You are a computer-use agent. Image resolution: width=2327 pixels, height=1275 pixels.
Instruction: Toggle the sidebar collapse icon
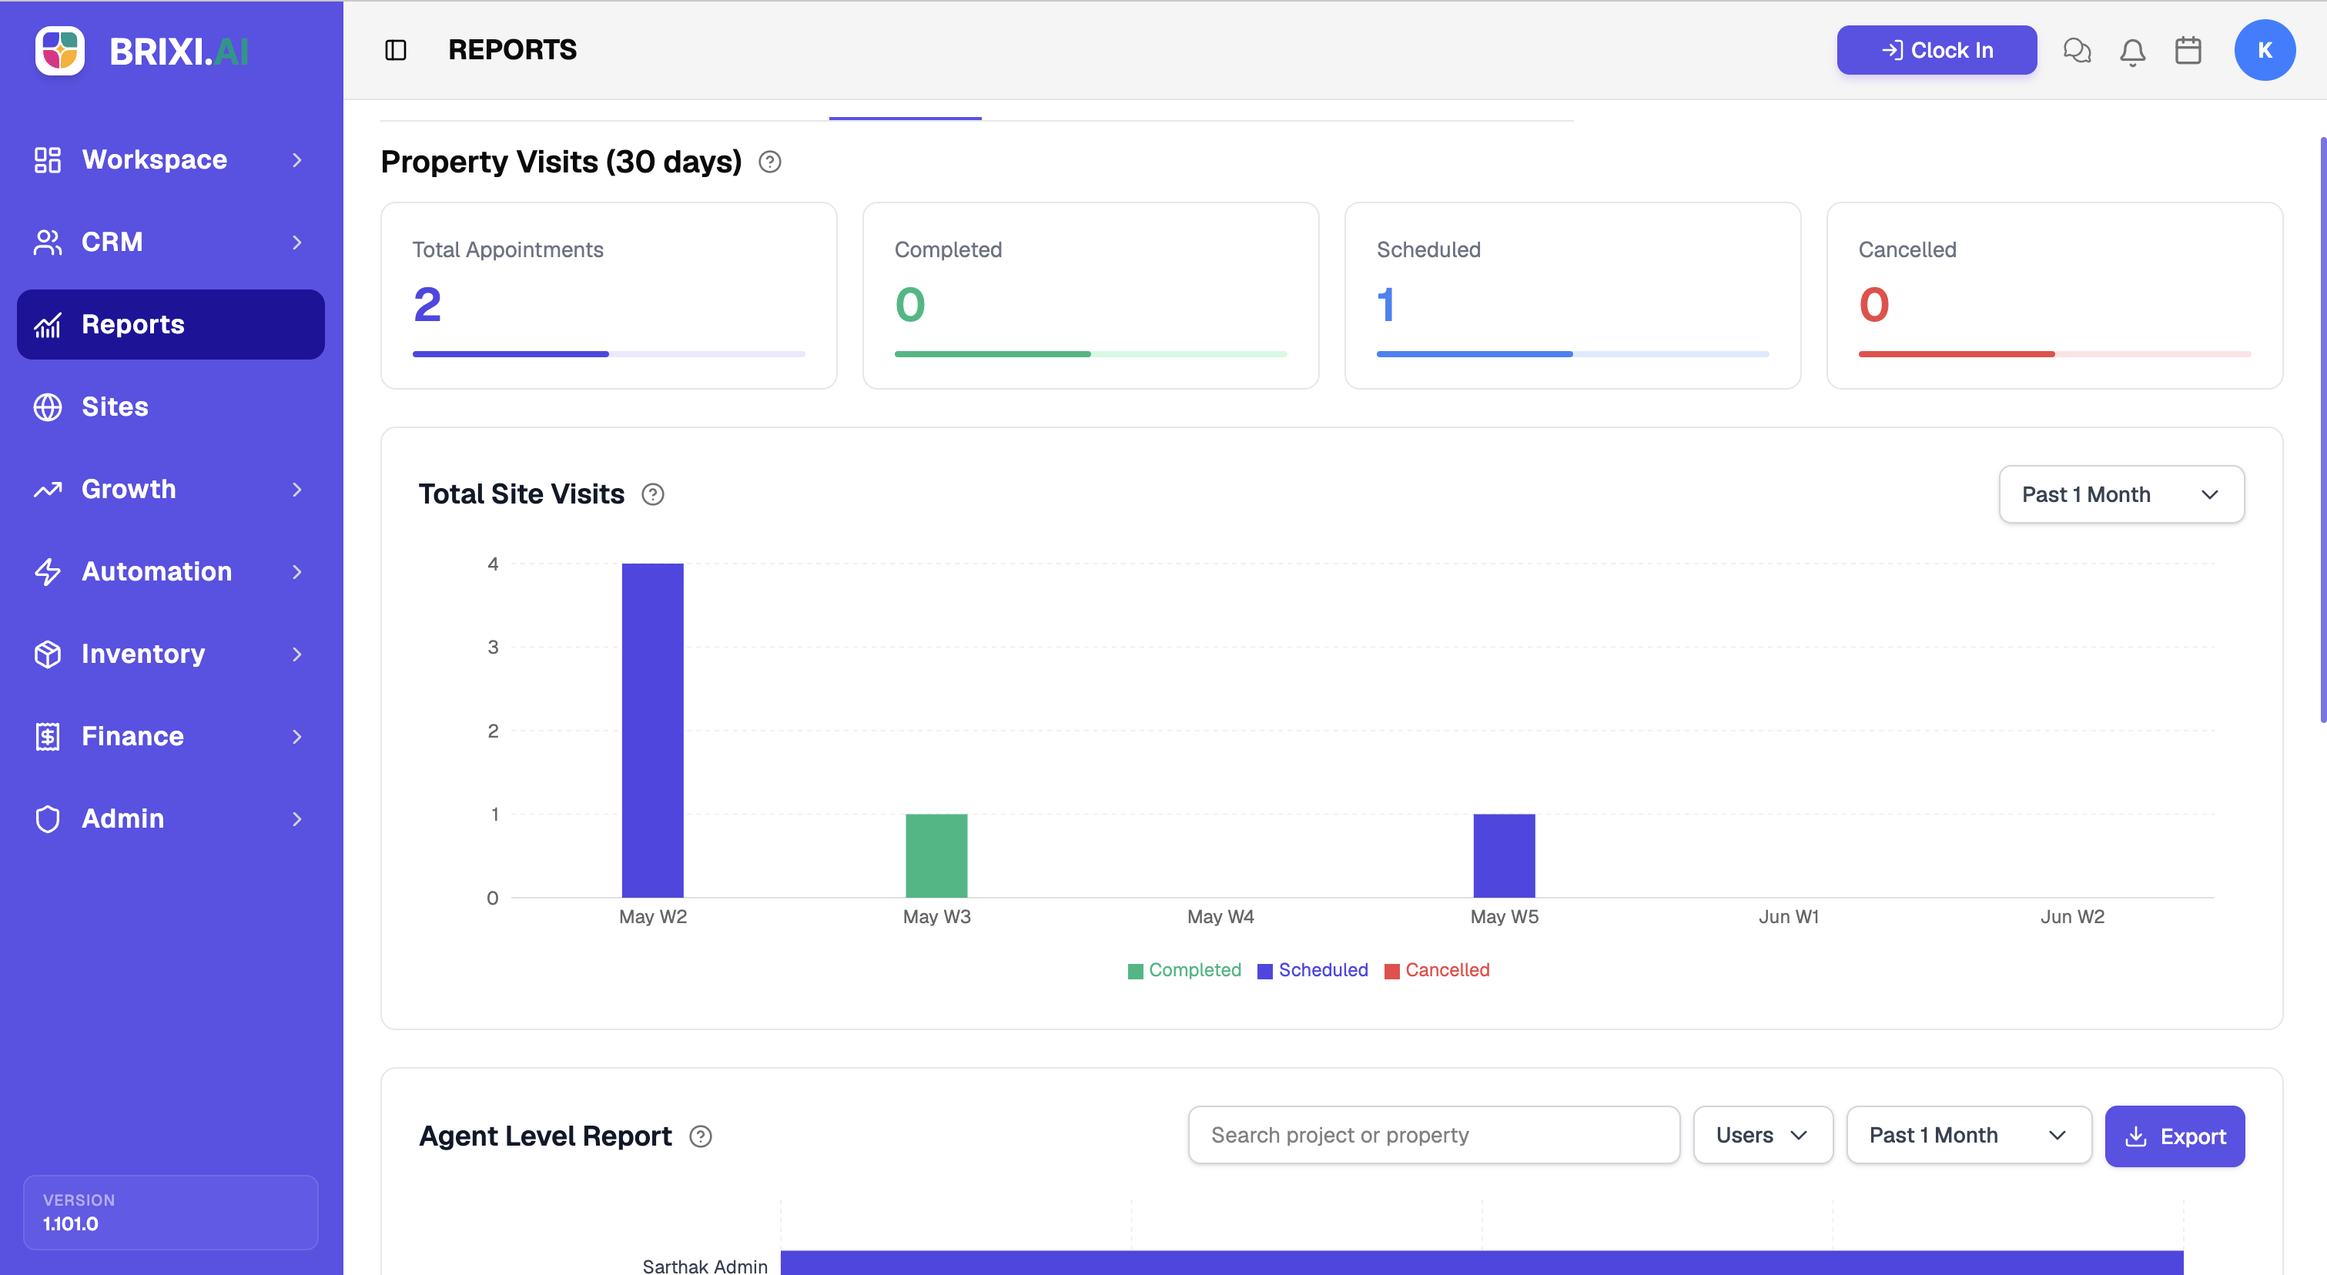pyautogui.click(x=396, y=50)
